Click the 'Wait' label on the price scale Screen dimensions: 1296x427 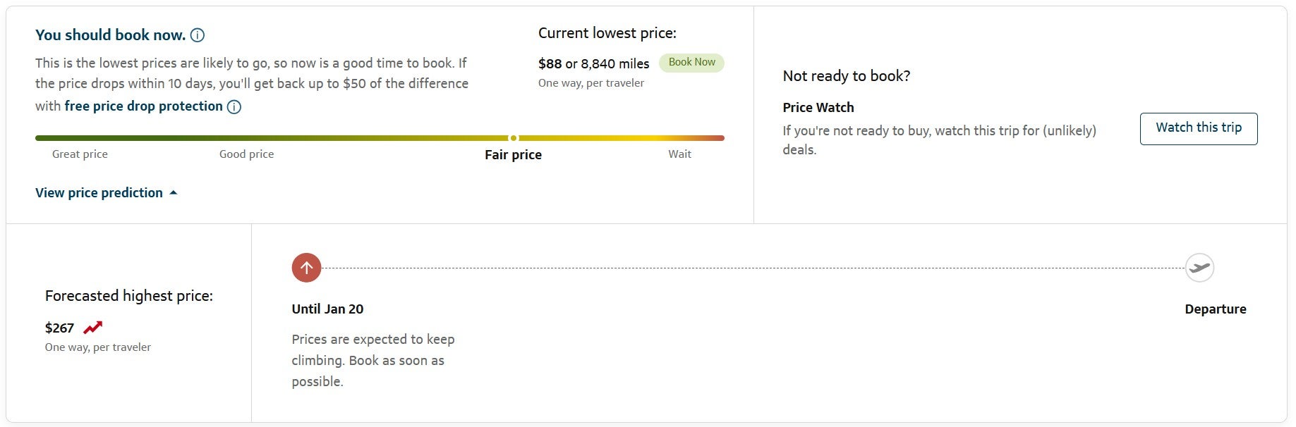tap(679, 154)
